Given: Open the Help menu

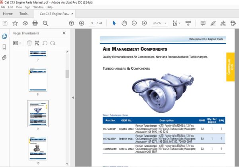Looking at the screenshot, I should coord(49,7).
